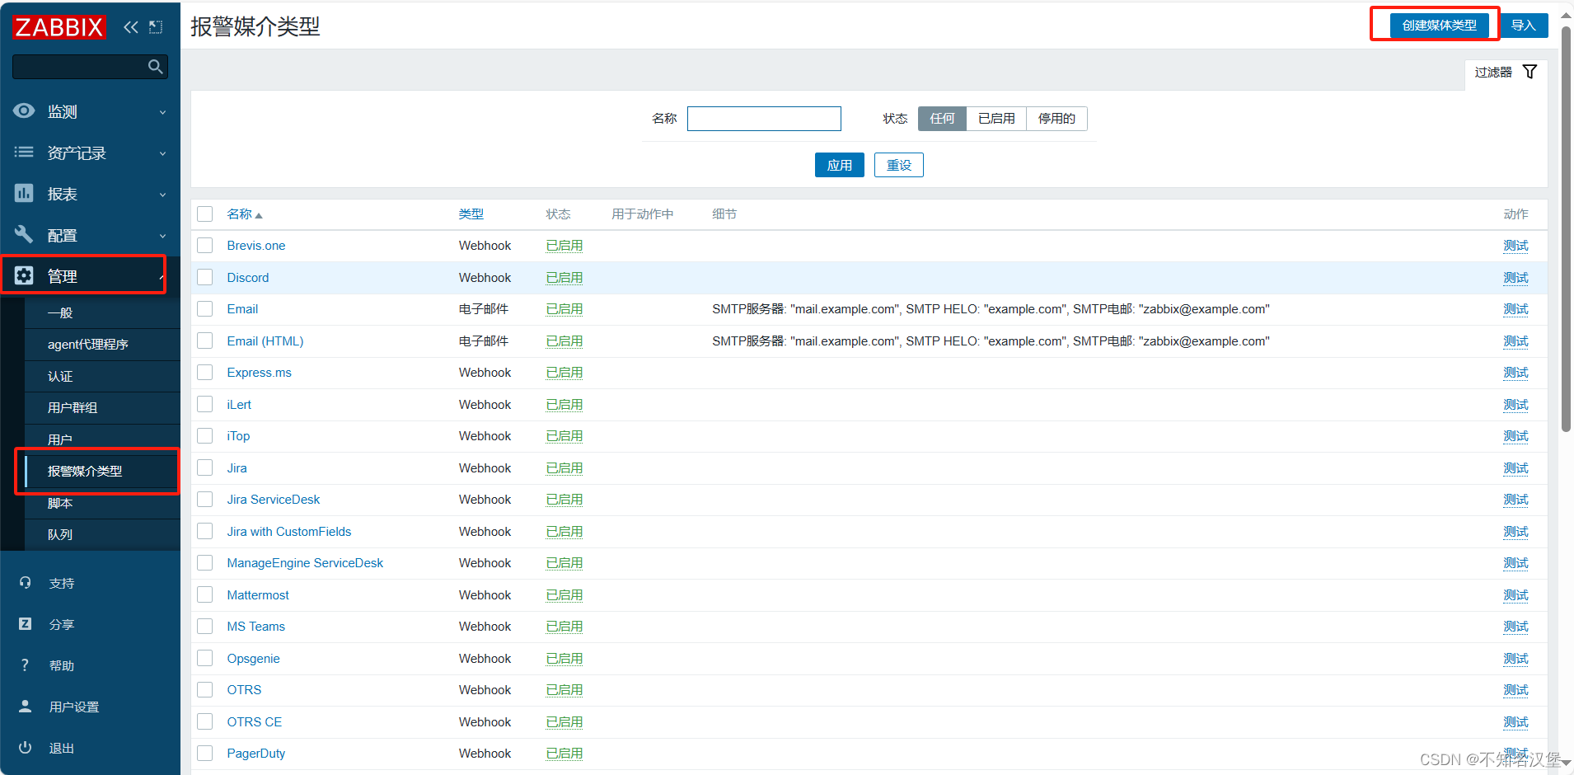Expand the 资产记录 menu chevron

point(162,153)
